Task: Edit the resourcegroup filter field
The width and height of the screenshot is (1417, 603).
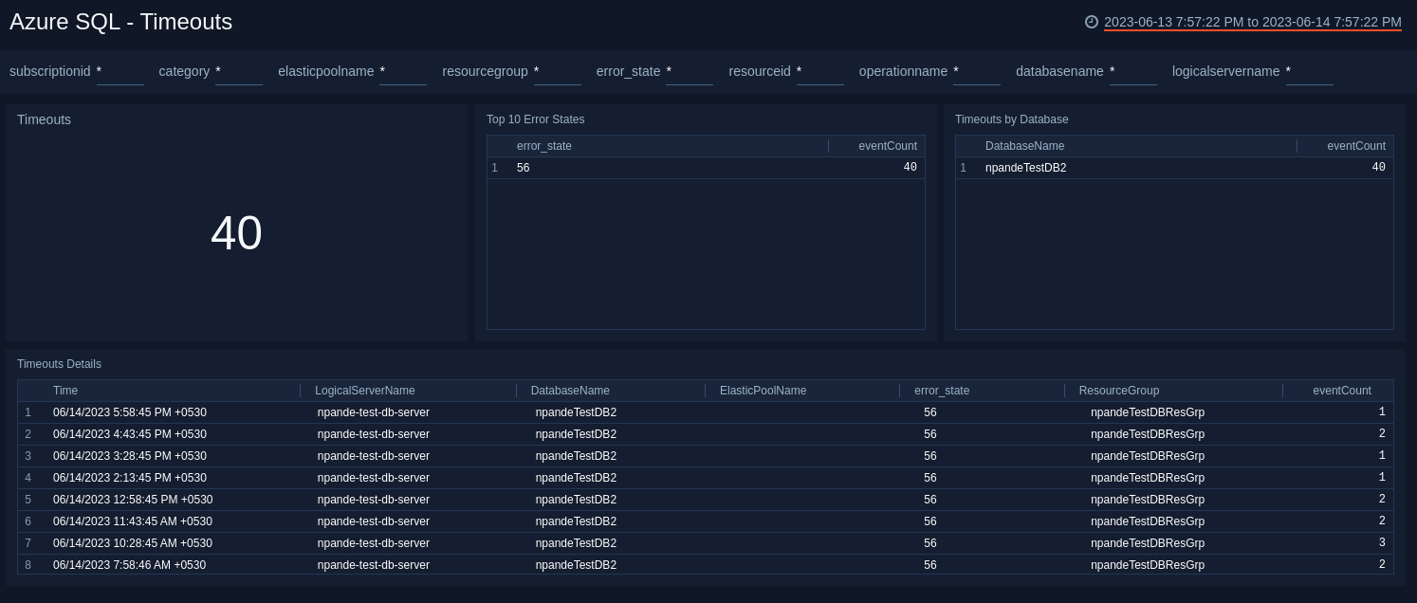Action: 558,72
